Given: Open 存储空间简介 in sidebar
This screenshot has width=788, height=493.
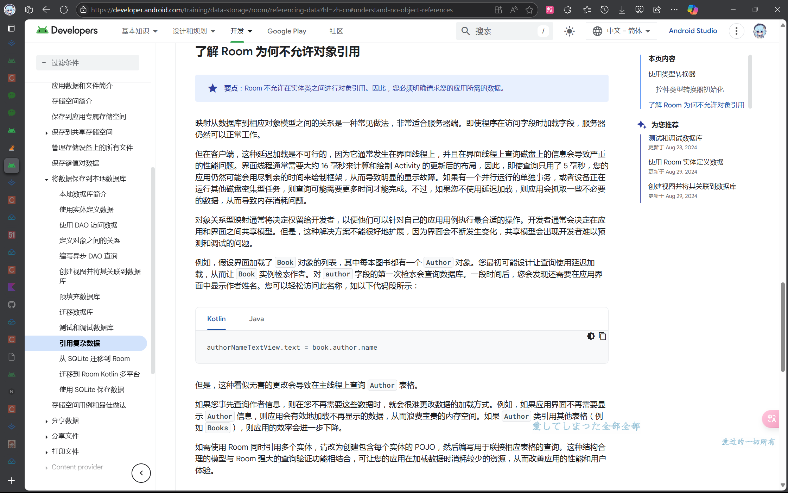Looking at the screenshot, I should point(72,101).
